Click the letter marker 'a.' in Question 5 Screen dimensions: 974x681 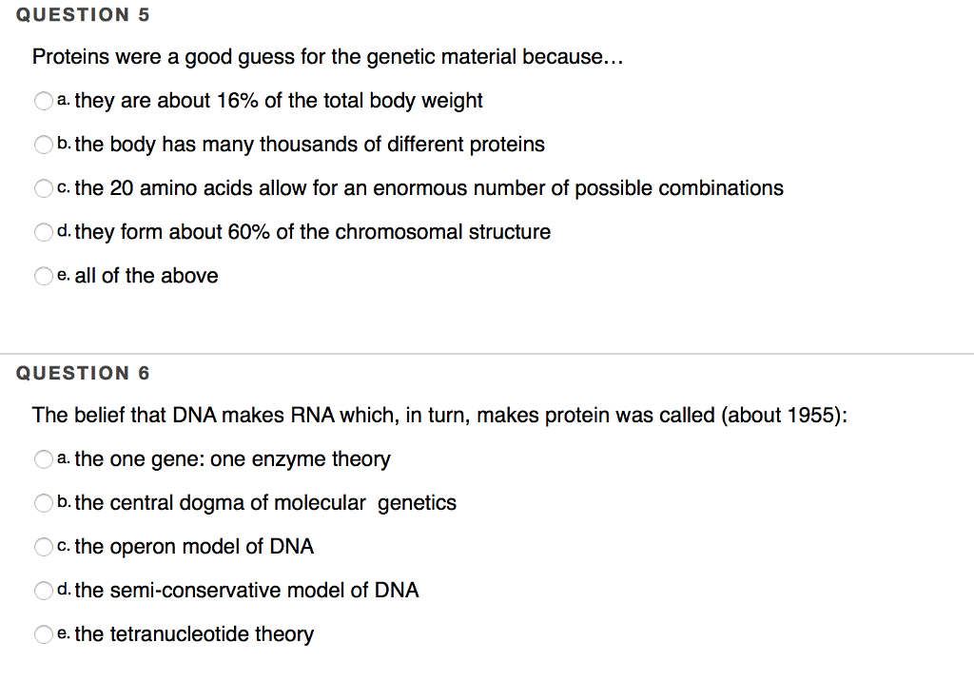[x=63, y=99]
